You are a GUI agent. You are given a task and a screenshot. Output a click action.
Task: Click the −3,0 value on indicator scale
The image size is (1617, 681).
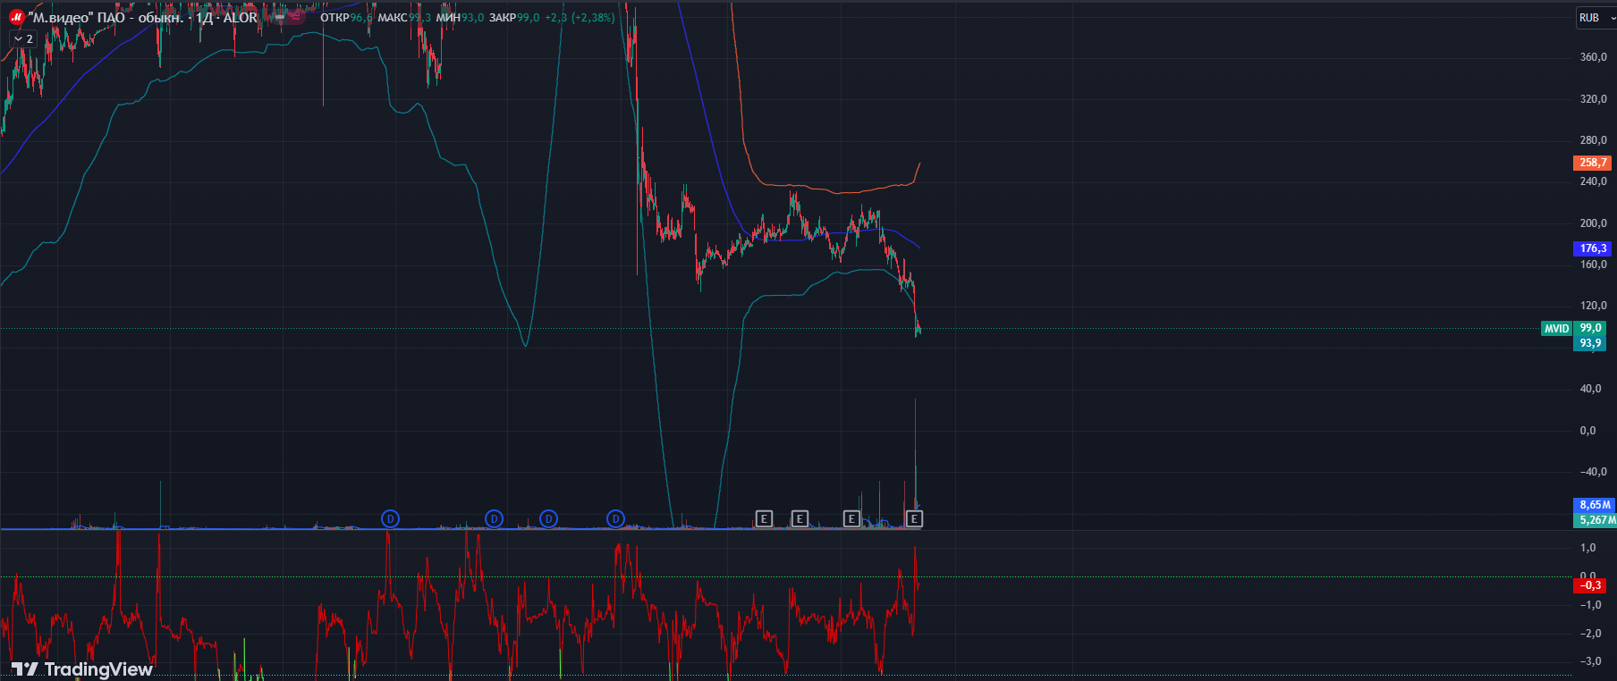pos(1590,661)
